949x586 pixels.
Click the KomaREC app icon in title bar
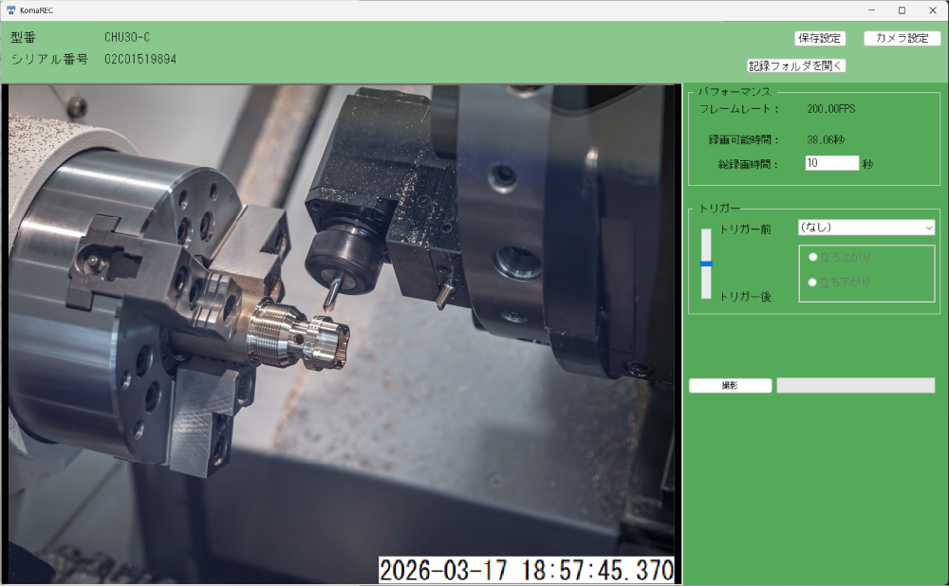click(x=10, y=10)
